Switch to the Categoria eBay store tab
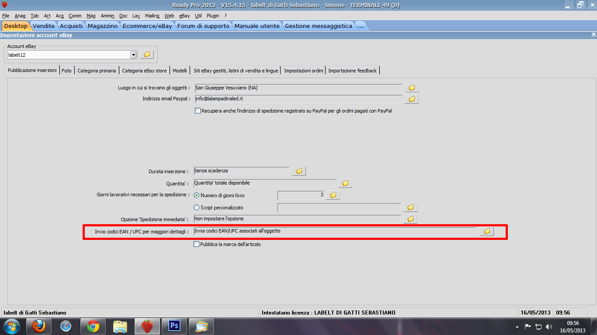 (x=144, y=70)
